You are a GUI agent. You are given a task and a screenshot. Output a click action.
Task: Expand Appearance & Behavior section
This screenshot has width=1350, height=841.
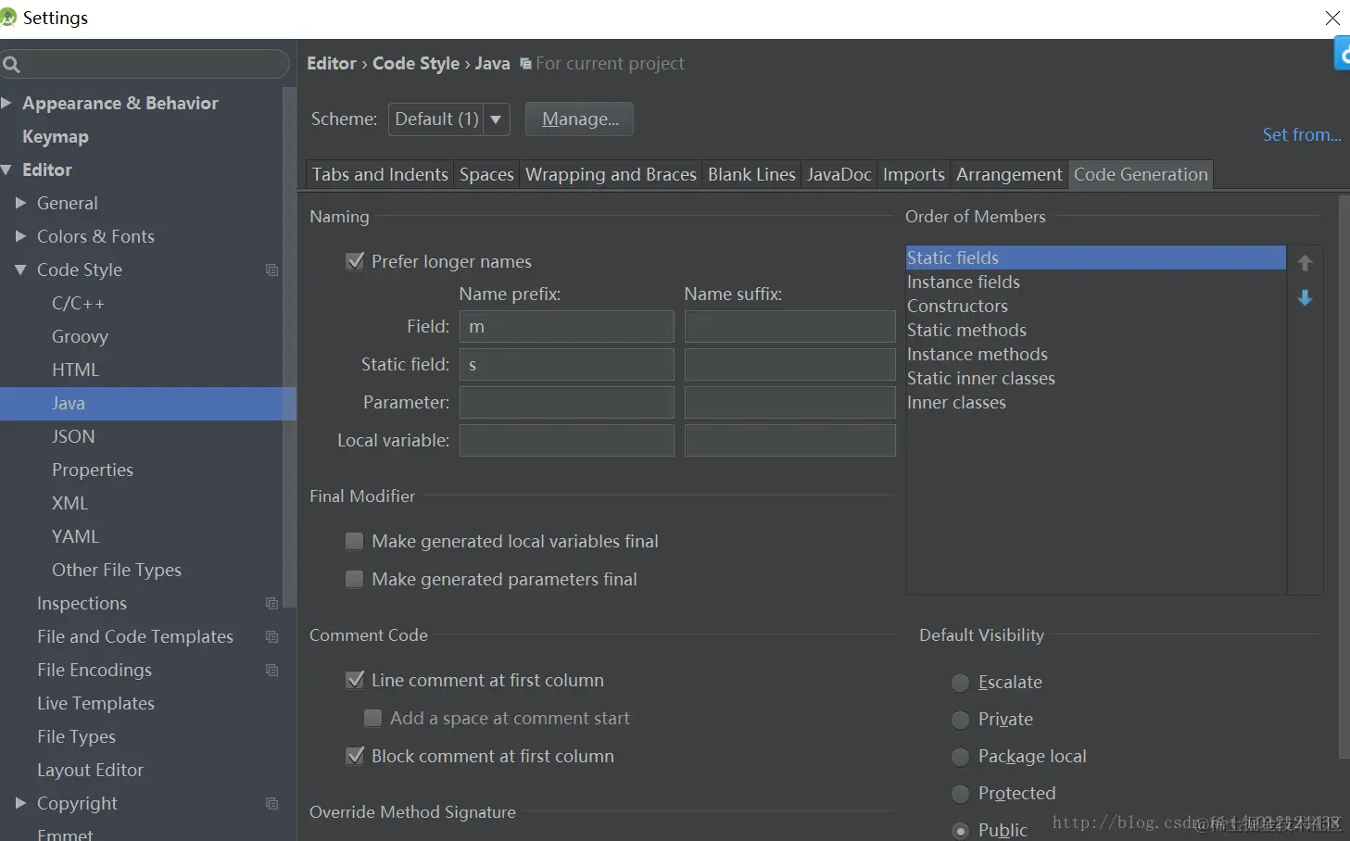coord(6,103)
